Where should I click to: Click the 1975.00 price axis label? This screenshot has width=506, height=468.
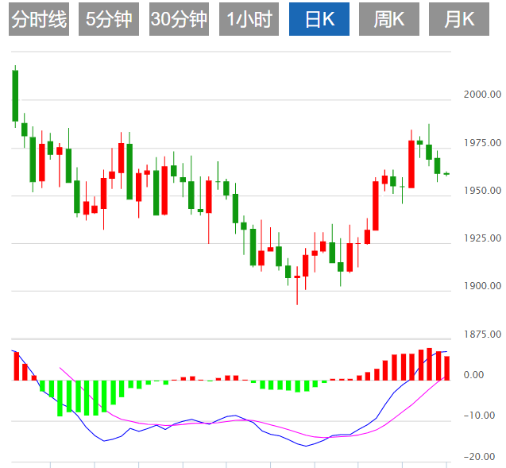pyautogui.click(x=482, y=143)
